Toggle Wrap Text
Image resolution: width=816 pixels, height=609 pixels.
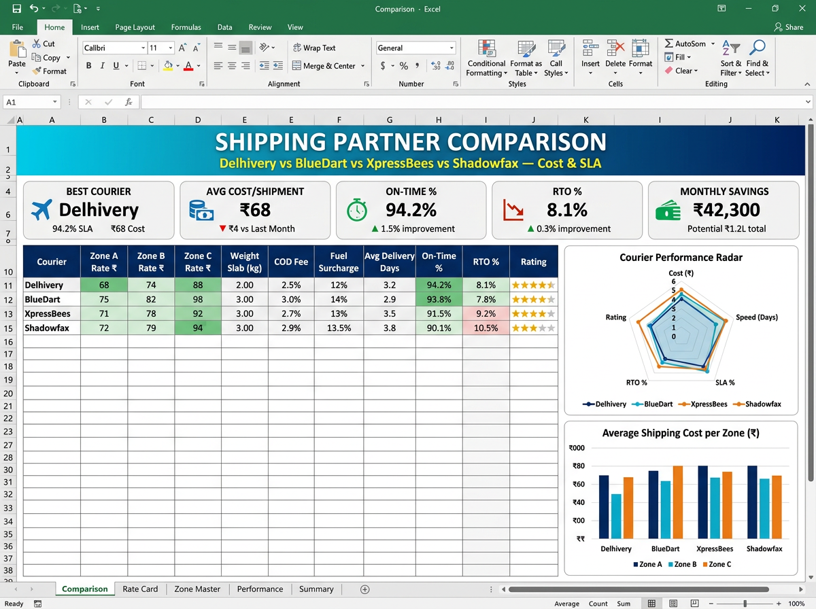[x=314, y=48]
